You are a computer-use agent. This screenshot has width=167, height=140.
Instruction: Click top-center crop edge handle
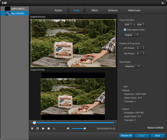(x=73, y=19)
